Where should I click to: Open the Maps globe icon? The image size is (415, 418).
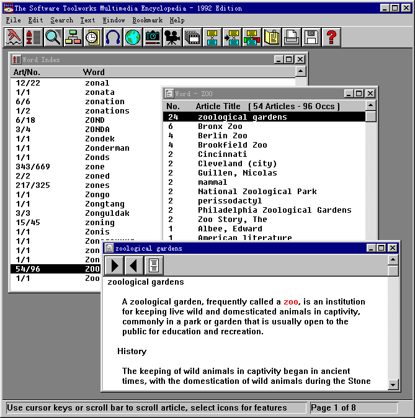133,37
